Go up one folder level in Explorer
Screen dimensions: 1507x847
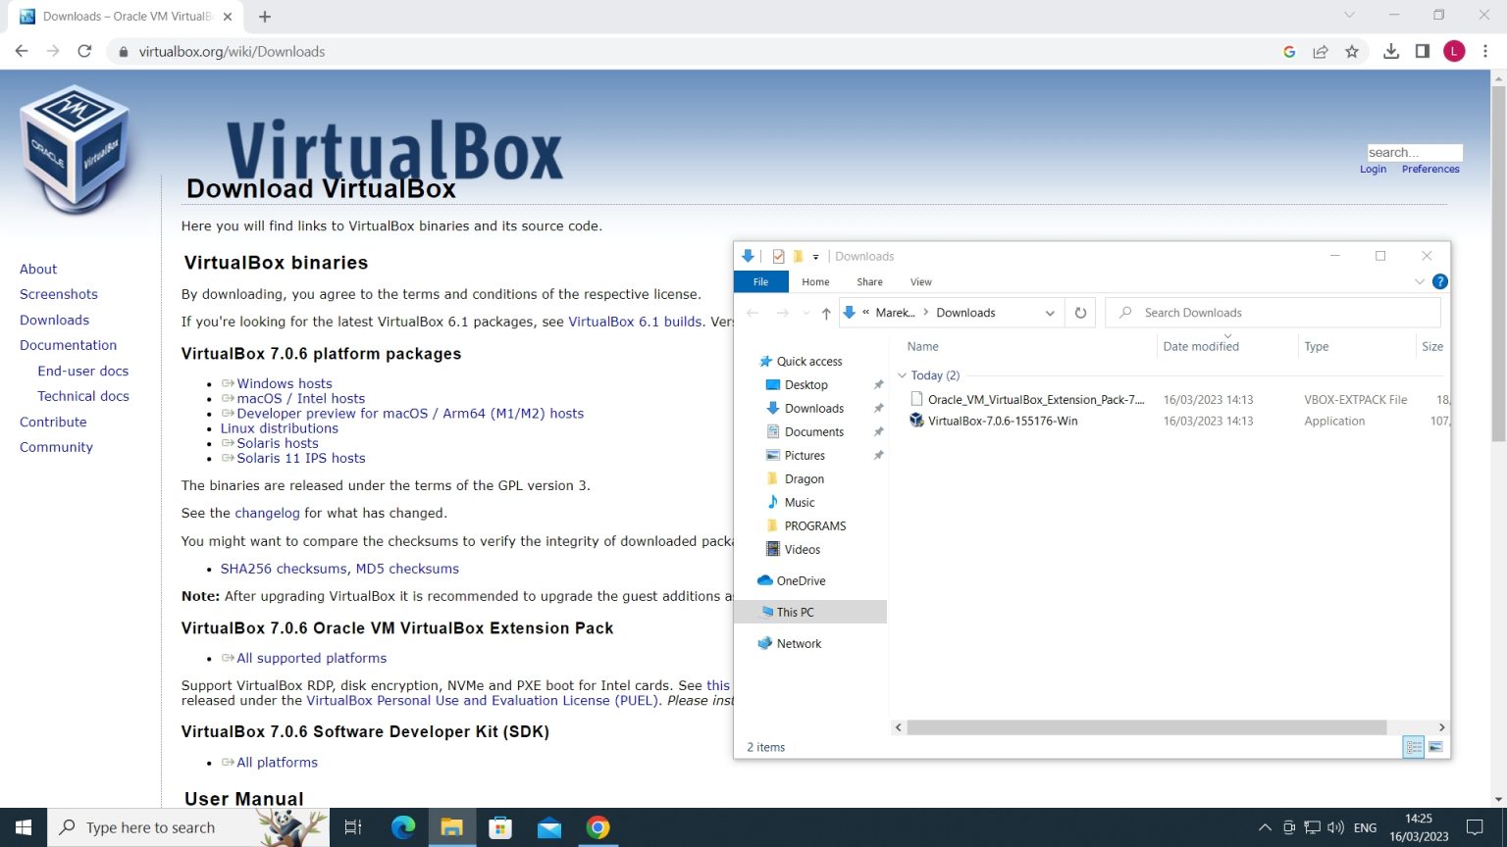(826, 313)
